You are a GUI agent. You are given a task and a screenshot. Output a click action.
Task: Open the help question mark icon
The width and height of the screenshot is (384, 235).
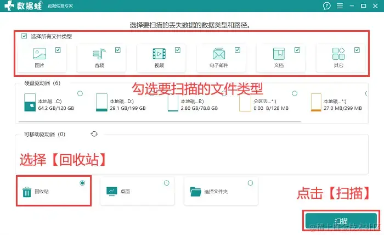pyautogui.click(x=327, y=6)
